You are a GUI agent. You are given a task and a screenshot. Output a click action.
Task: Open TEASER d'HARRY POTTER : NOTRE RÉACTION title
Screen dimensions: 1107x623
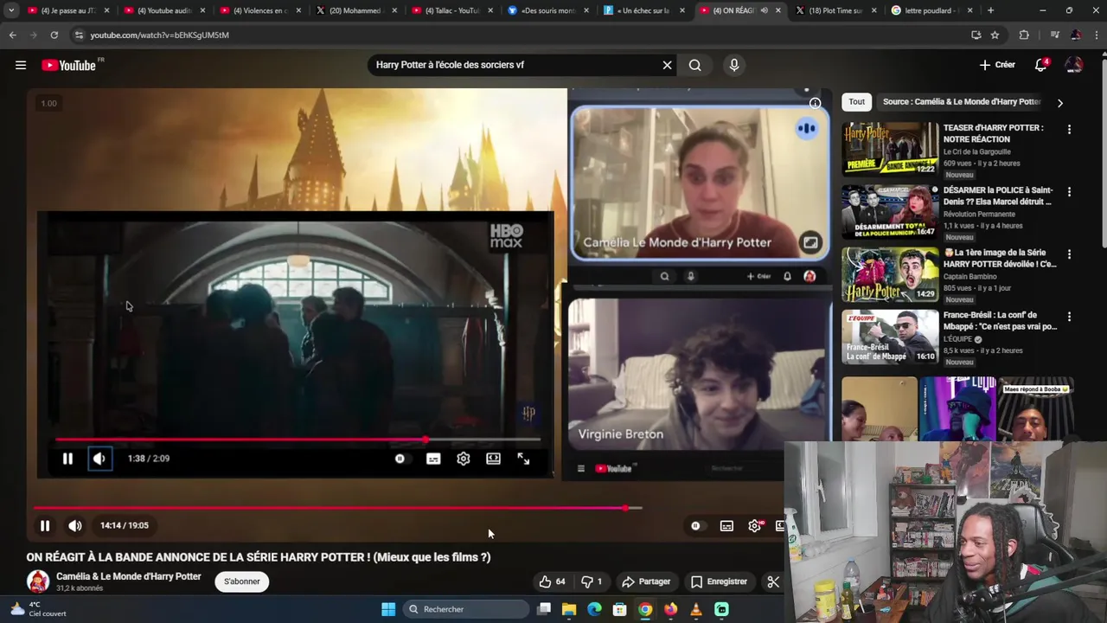(993, 133)
